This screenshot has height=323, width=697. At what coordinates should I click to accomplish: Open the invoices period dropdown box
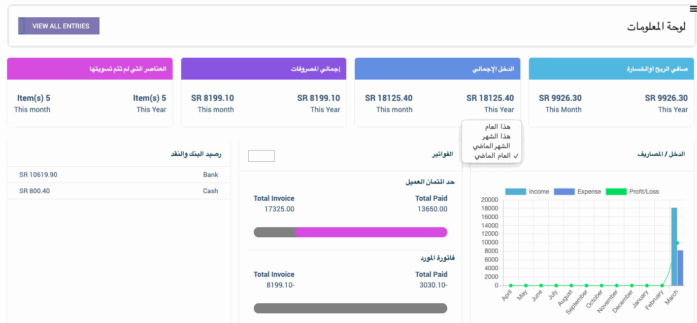[261, 156]
